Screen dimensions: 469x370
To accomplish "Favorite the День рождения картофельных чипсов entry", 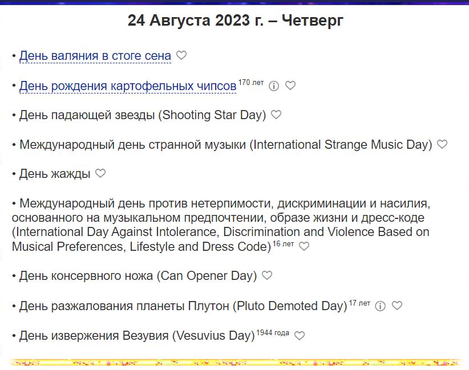I will tap(291, 86).
